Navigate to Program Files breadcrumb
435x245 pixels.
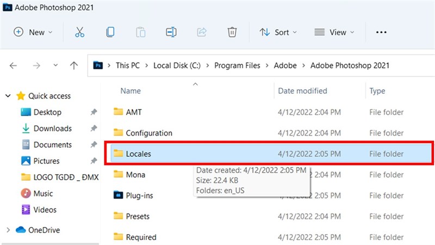point(237,65)
